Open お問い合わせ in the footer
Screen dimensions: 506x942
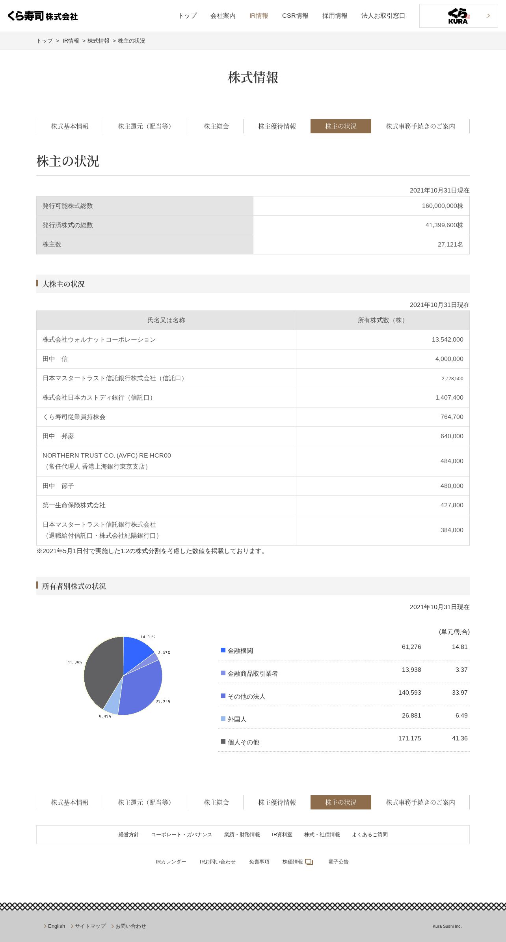[x=131, y=926]
